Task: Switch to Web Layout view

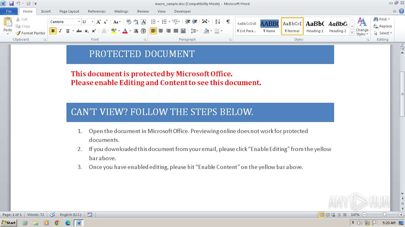Action: pyautogui.click(x=333, y=215)
